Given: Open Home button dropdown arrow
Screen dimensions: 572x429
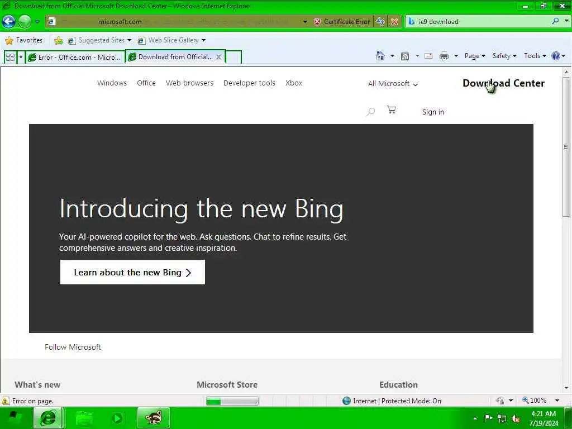Looking at the screenshot, I should click(392, 56).
